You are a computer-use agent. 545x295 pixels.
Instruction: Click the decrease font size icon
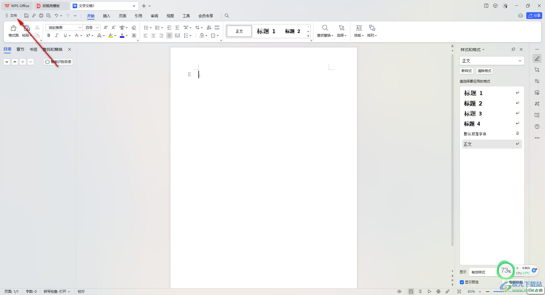[114, 28]
